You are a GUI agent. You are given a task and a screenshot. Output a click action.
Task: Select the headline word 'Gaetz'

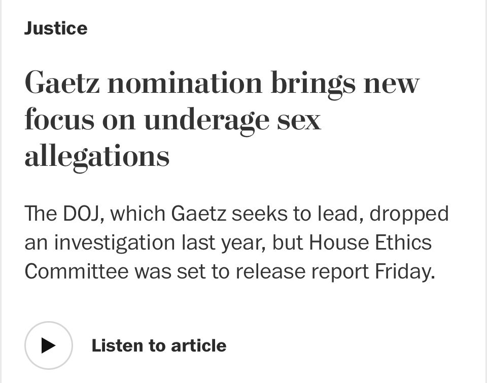(62, 82)
